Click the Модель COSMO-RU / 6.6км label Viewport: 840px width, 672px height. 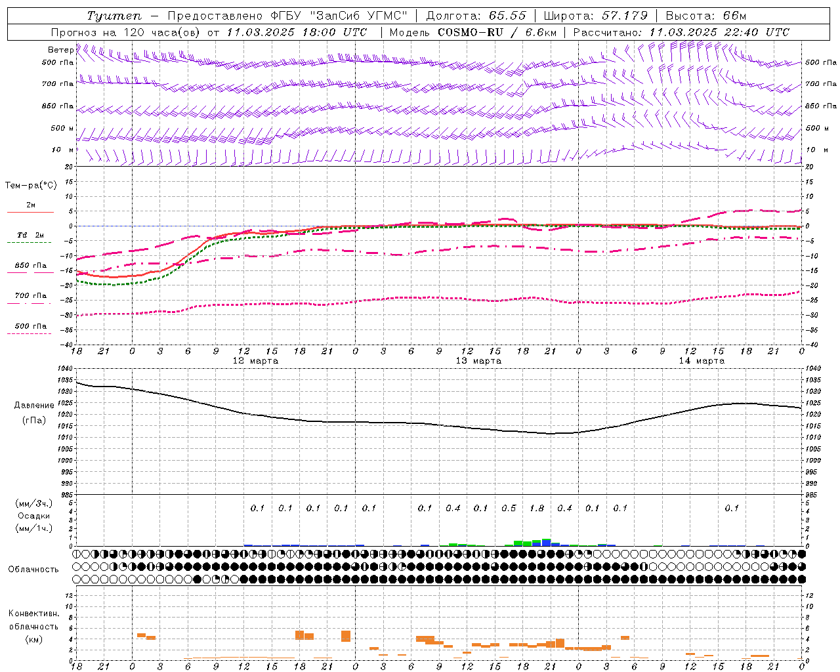coord(472,32)
